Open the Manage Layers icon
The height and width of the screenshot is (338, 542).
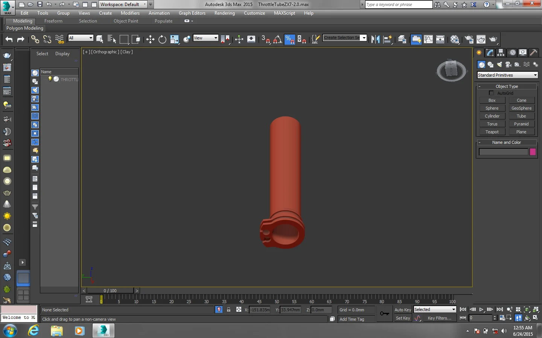[x=402, y=39]
